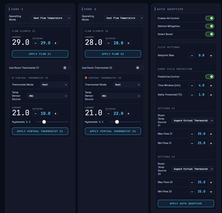222x213 pixels.
Task: Decrease Flow Climate Z1 setpoint with minus
Action: [x=36, y=43]
